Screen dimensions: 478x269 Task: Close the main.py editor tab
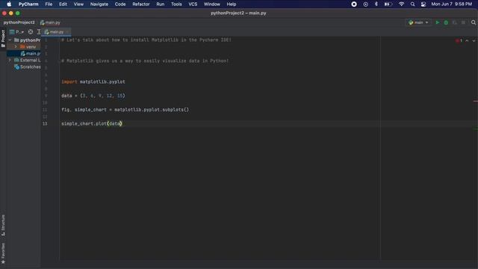68,31
